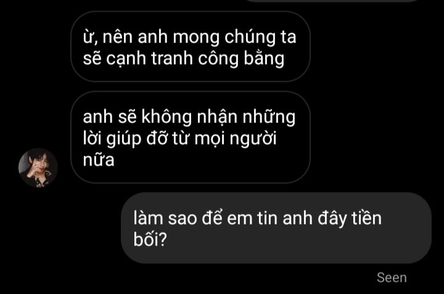Viewport: 444px width, 294px height.
Task: Tap the partially visible bubble at top
Action: click(x=331, y=1)
